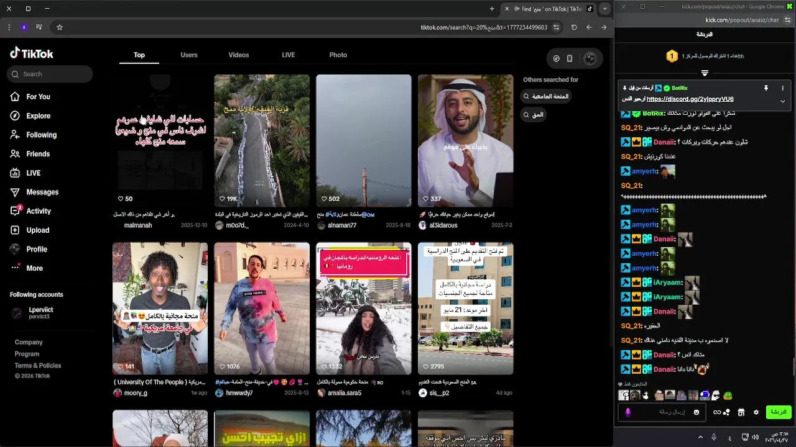Open the discord.gg link in Kick chat
The image size is (796, 447).
(690, 99)
